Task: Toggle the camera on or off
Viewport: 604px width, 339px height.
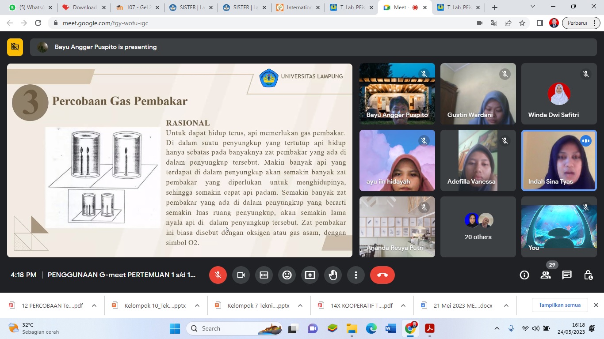Action: coord(241,275)
